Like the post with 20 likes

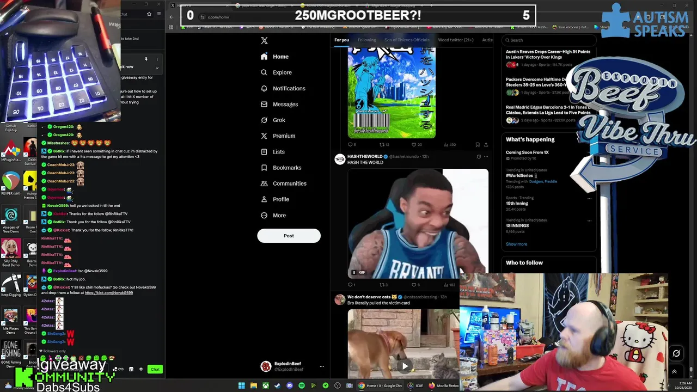tap(416, 145)
